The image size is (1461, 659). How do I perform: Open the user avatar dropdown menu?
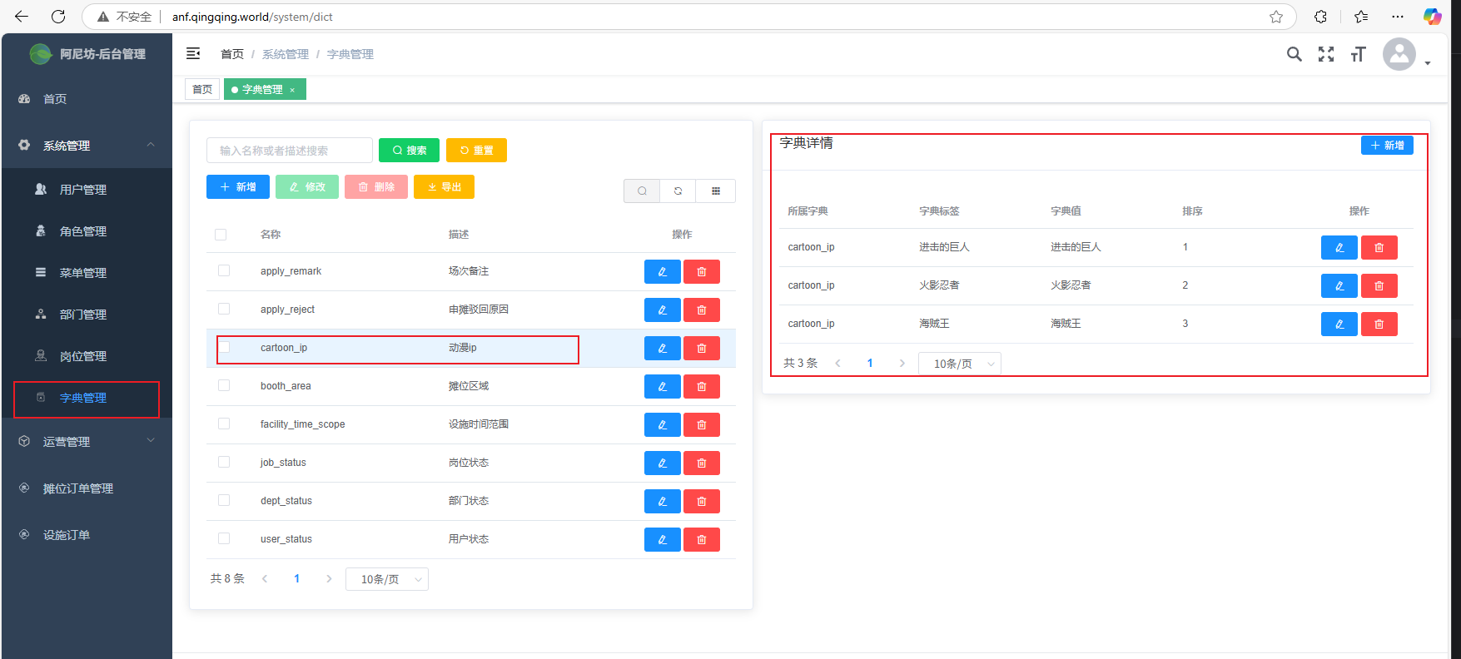(x=1405, y=55)
